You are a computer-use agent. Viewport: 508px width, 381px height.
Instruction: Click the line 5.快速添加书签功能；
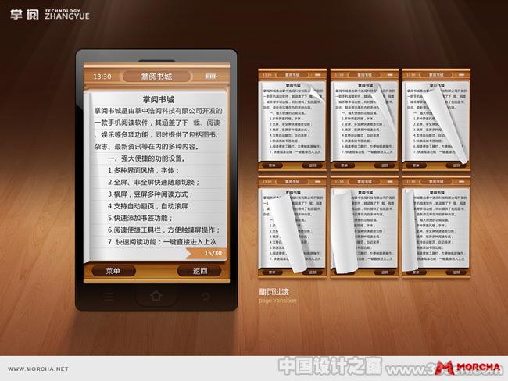pyautogui.click(x=140, y=218)
